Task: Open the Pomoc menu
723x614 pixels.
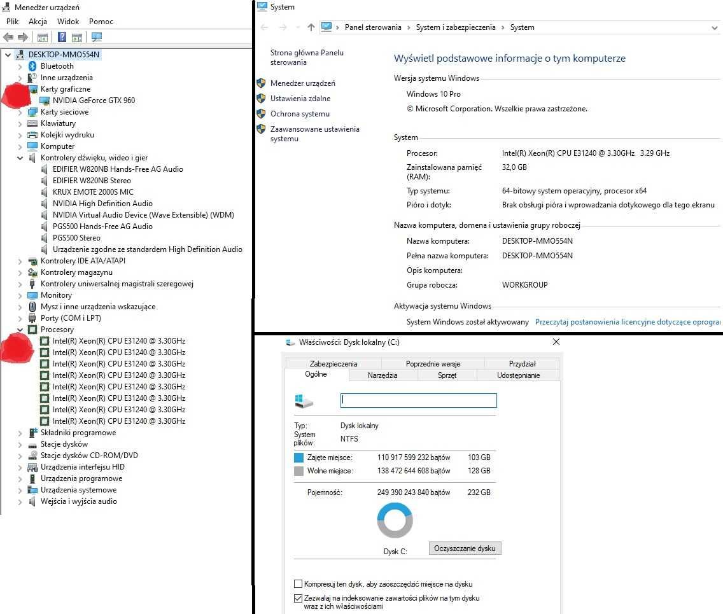Action: point(101,22)
